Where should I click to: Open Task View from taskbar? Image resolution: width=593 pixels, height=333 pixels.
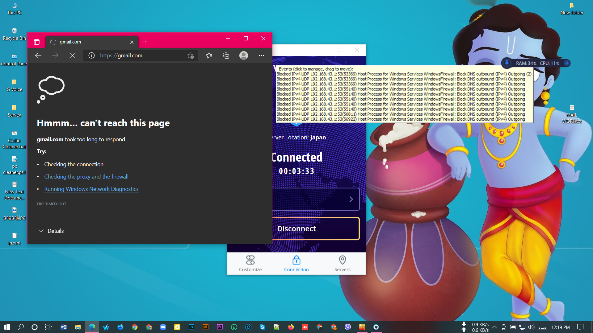48,327
